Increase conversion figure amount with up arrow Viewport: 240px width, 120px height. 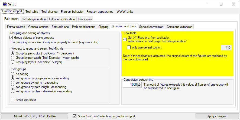click(140, 83)
